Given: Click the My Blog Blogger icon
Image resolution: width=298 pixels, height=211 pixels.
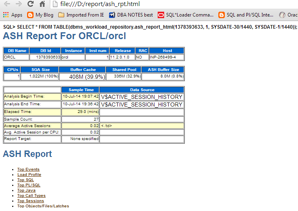Looking at the screenshot, I should 30,15.
